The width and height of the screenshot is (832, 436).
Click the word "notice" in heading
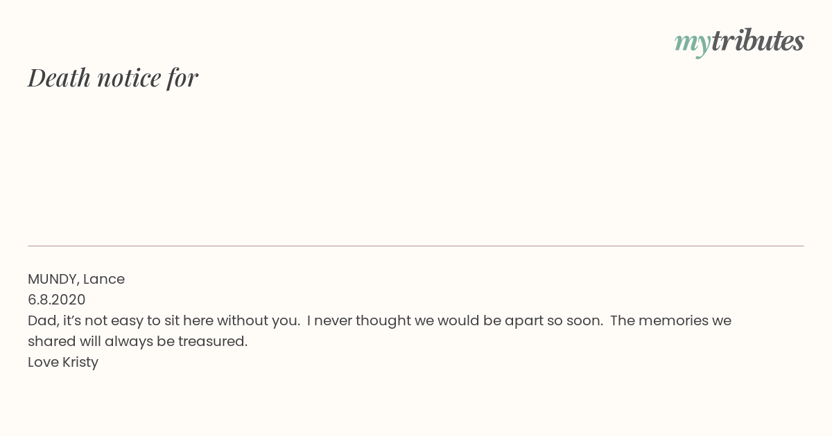(x=129, y=78)
